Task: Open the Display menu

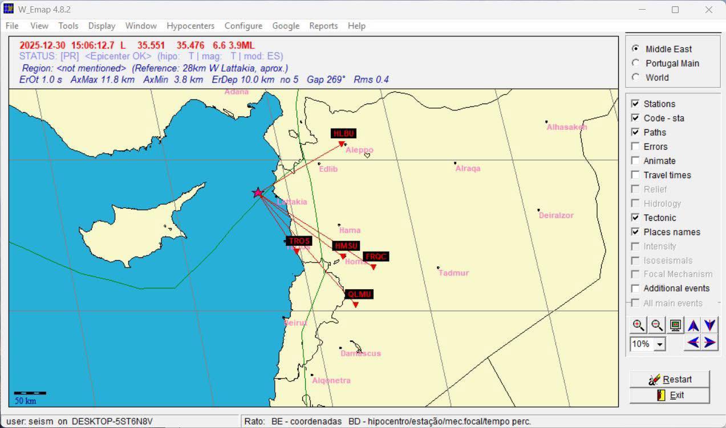Action: (x=102, y=26)
